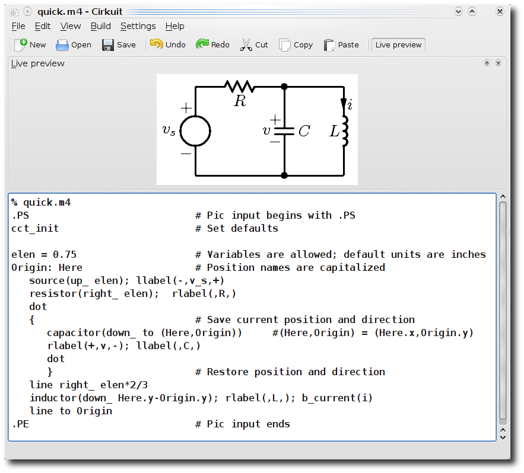Toggle the Live preview toolbar button
Image resolution: width=524 pixels, height=473 pixels.
[398, 44]
